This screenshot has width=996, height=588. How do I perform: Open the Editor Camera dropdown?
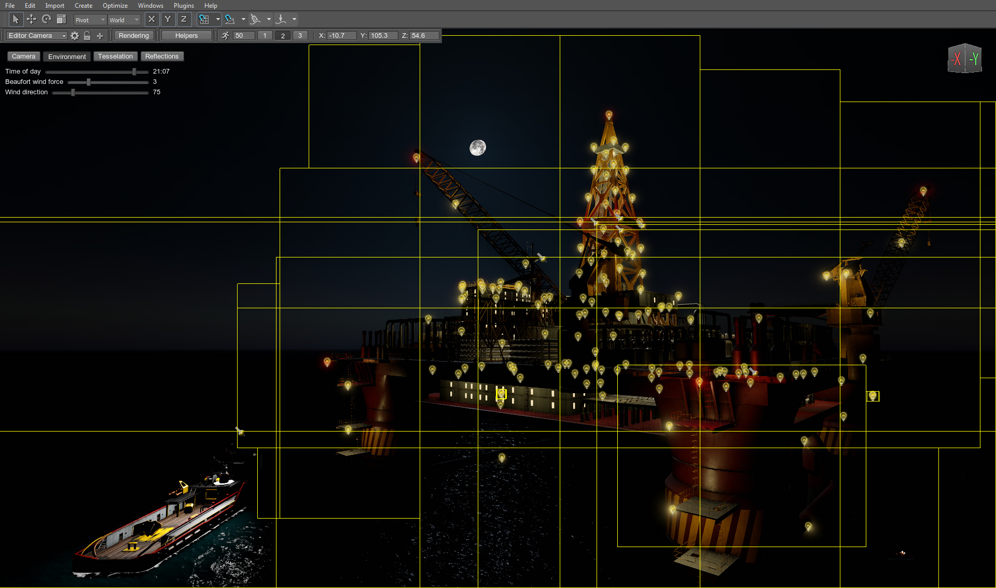coord(37,36)
